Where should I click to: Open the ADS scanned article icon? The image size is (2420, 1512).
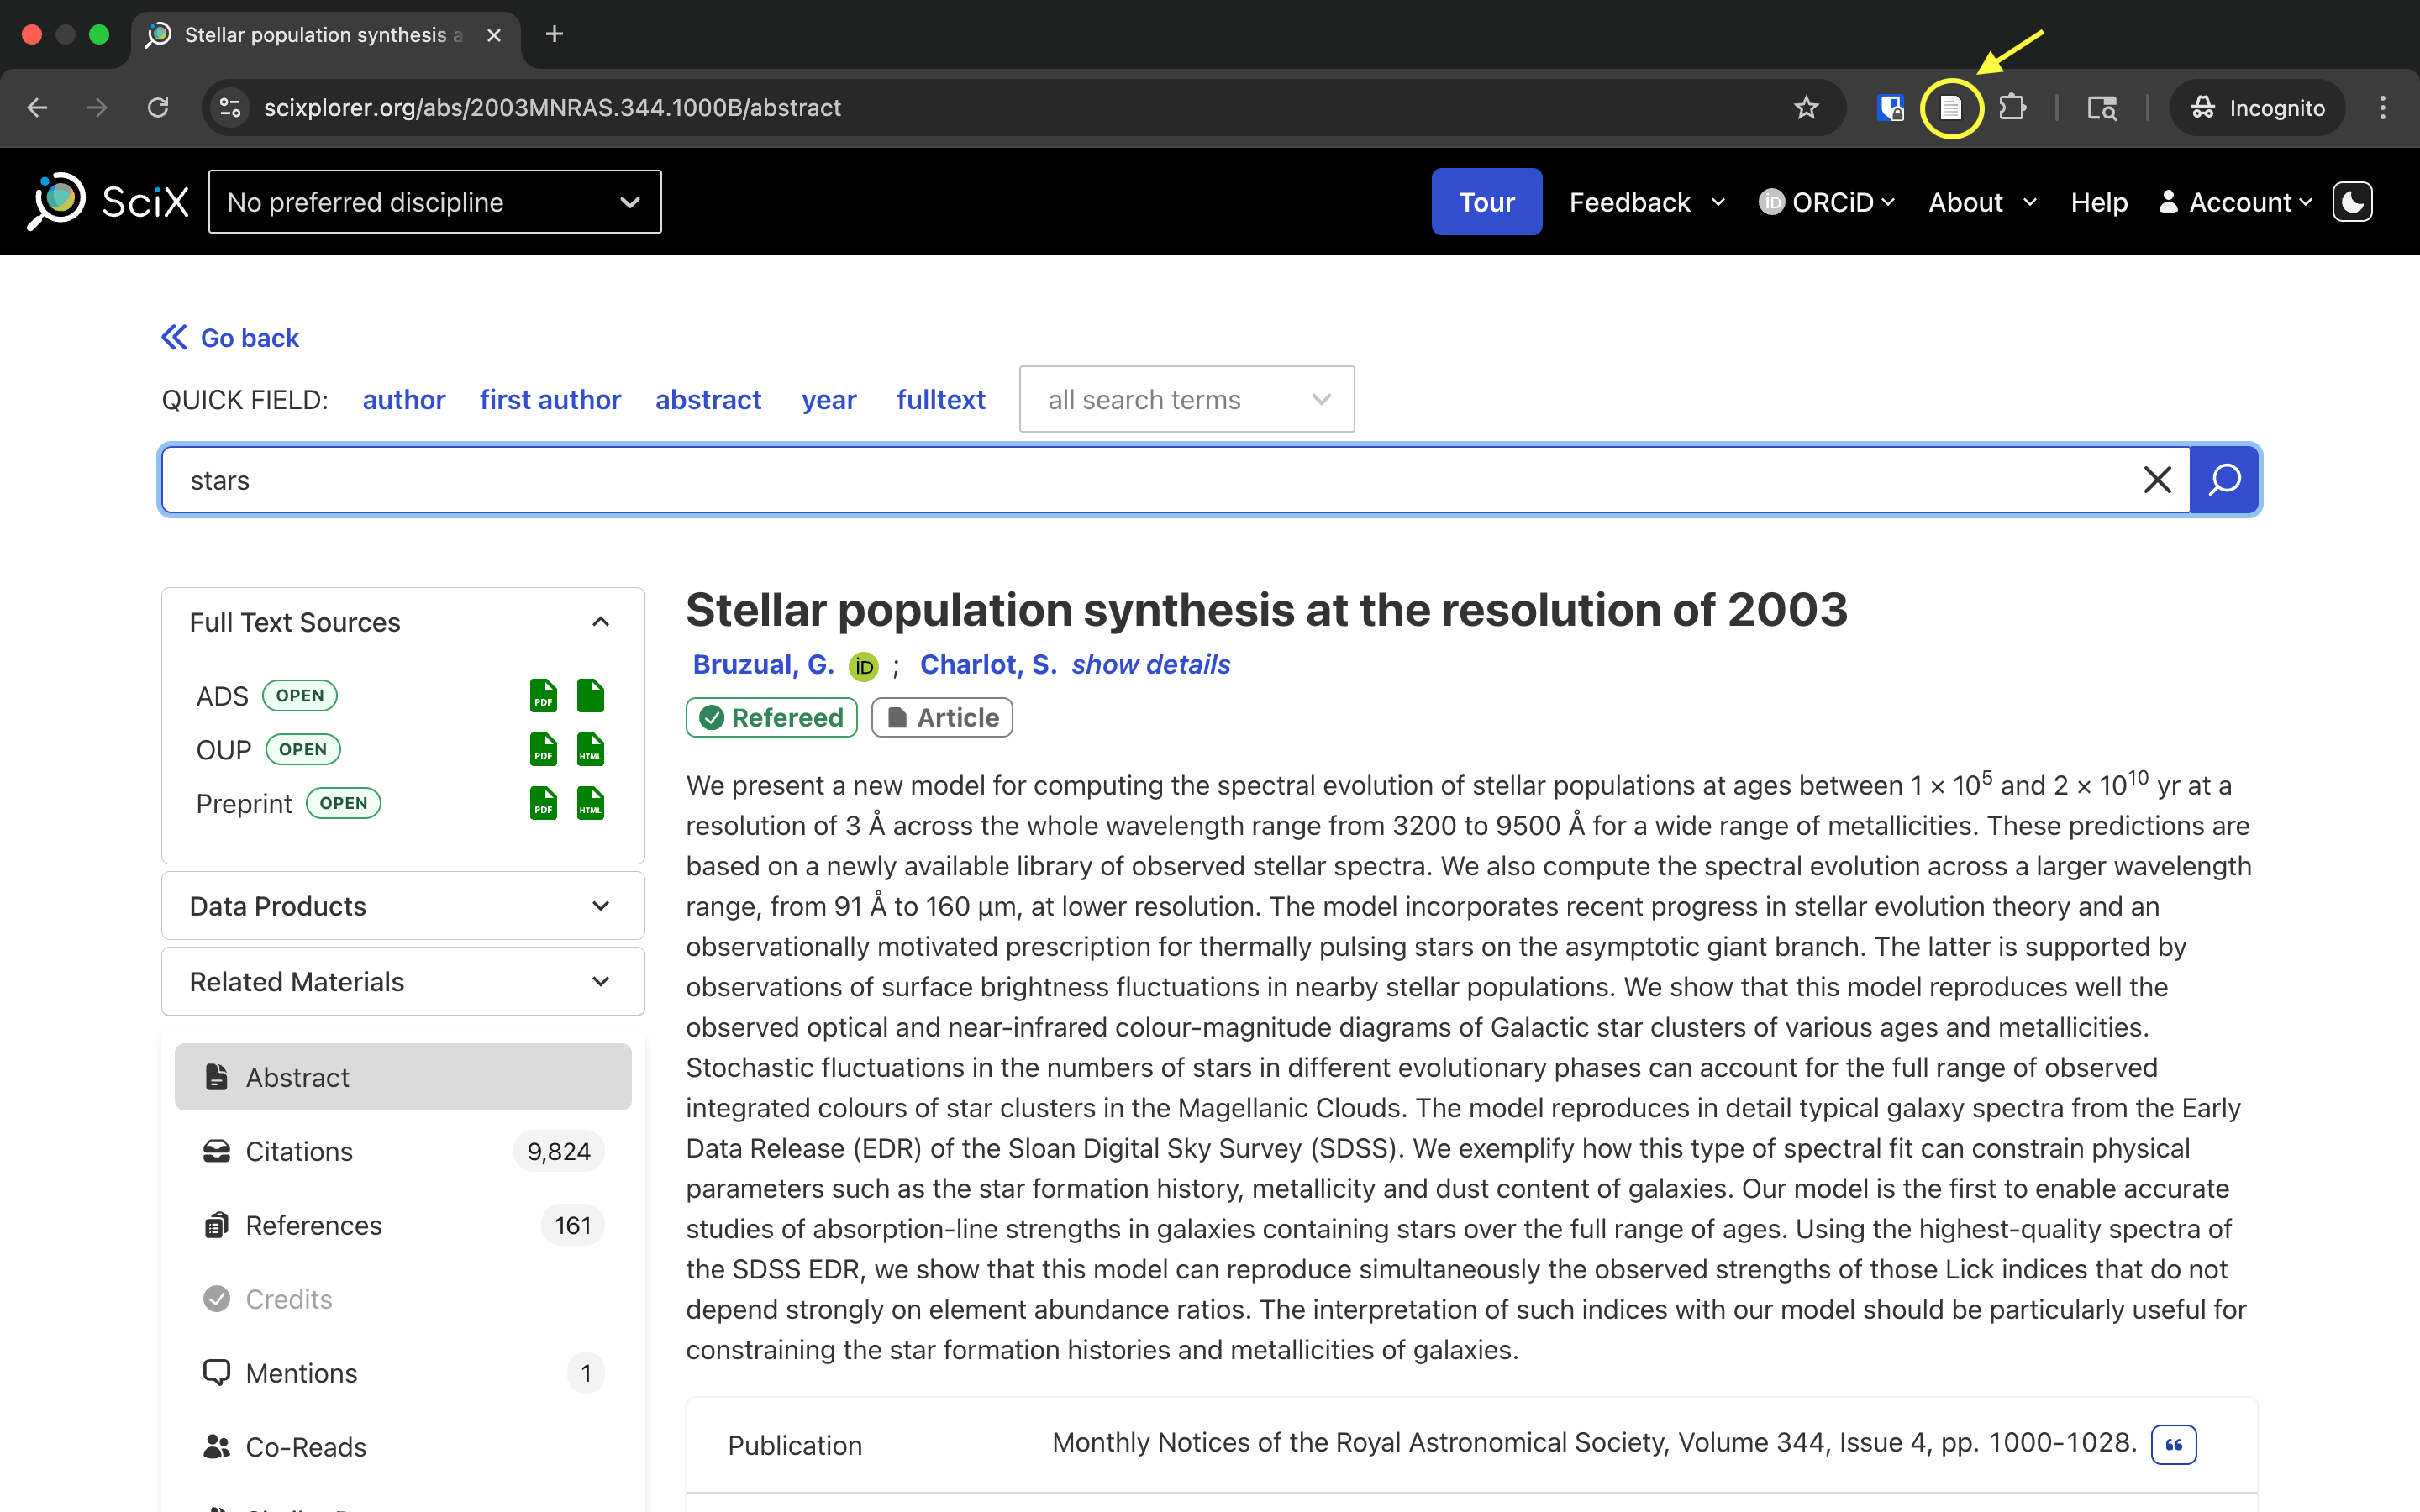591,696
